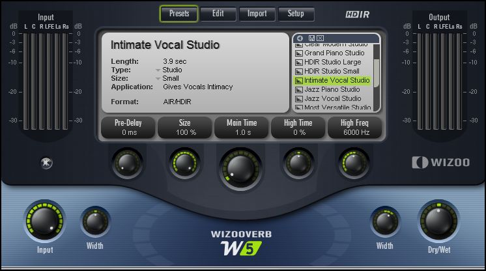Viewport: 486px width, 271px height.
Task: Click the High Freq 6000 Hz display
Action: 354,128
